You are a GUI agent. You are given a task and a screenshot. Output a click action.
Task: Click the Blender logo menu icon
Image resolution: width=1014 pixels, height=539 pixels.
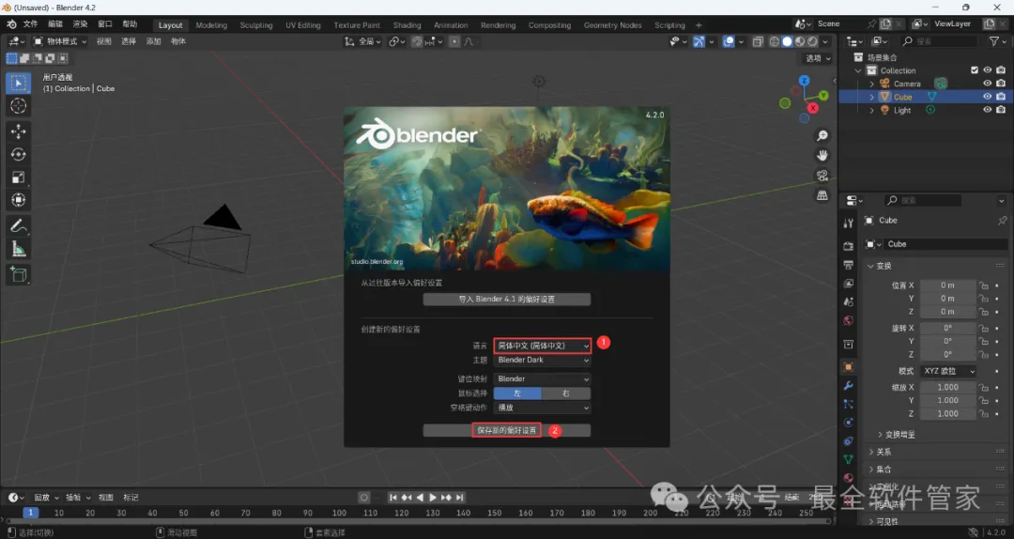pos(11,23)
